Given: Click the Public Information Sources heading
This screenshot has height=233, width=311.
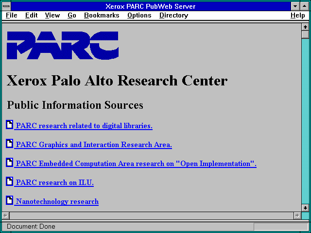Looking at the screenshot, I should click(75, 105).
